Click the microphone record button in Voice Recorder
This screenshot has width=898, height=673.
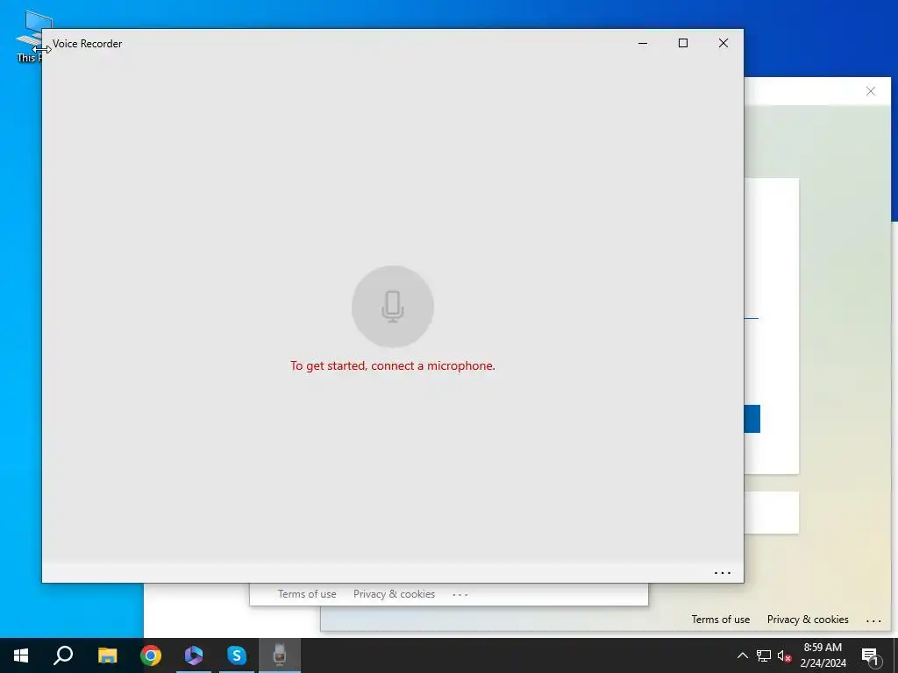coord(392,306)
